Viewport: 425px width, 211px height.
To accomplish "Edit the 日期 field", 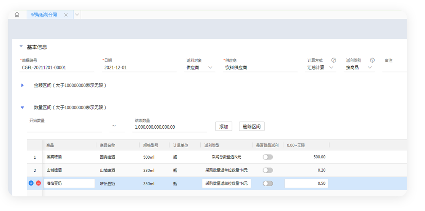I will pyautogui.click(x=139, y=68).
